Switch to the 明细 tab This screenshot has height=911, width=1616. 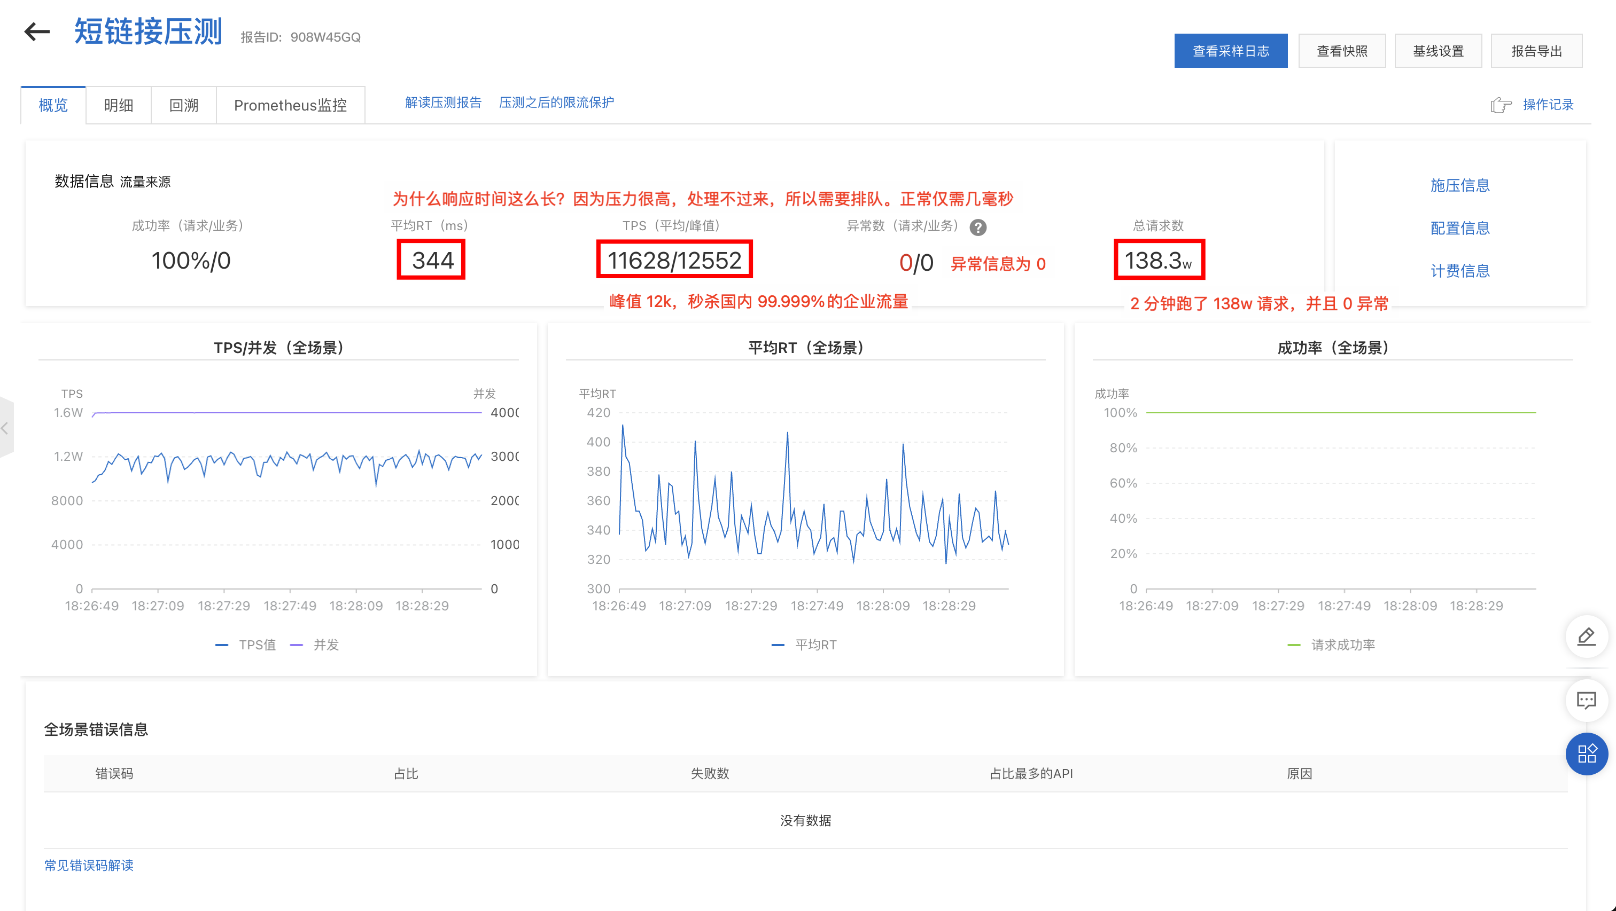[x=119, y=105]
